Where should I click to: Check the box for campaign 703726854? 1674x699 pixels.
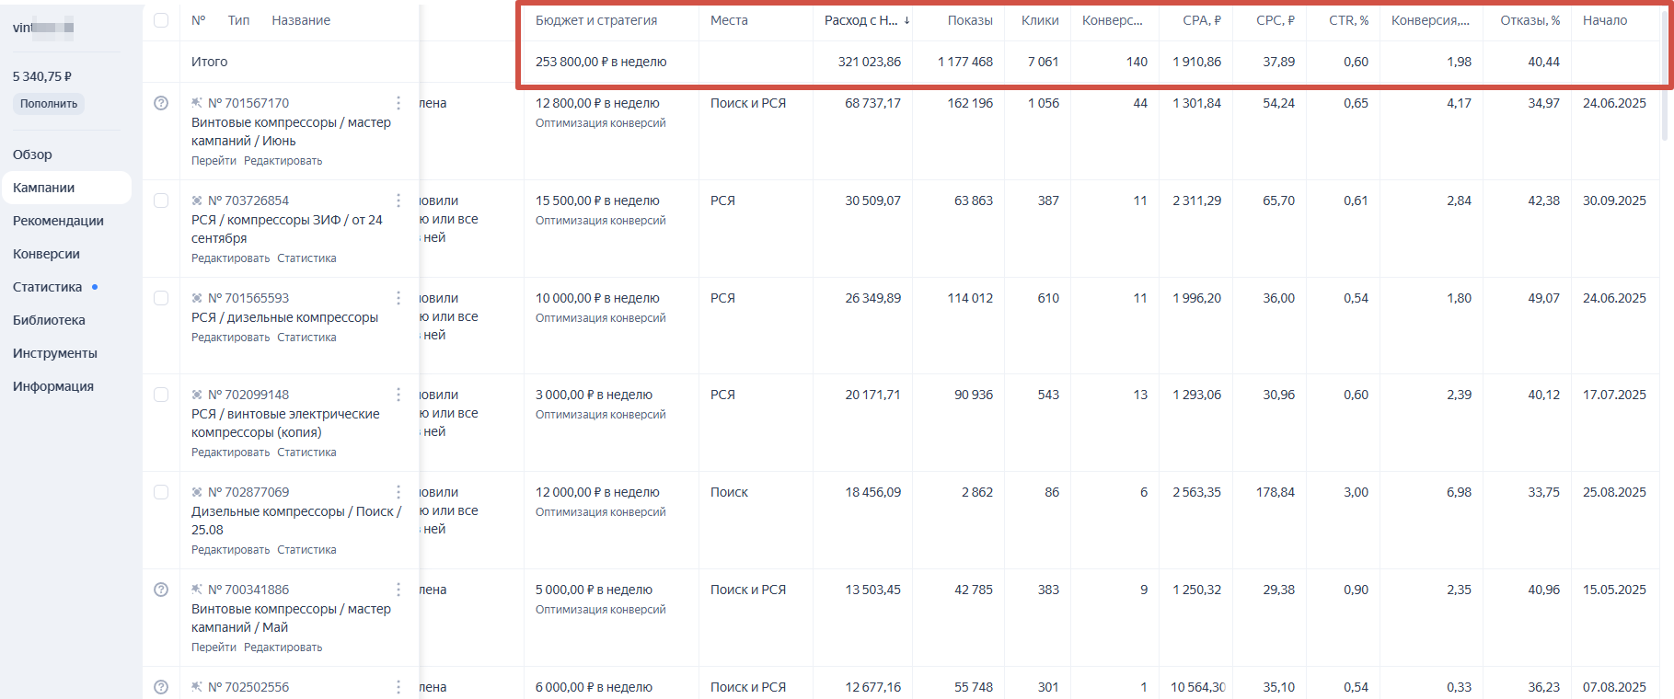tap(161, 201)
